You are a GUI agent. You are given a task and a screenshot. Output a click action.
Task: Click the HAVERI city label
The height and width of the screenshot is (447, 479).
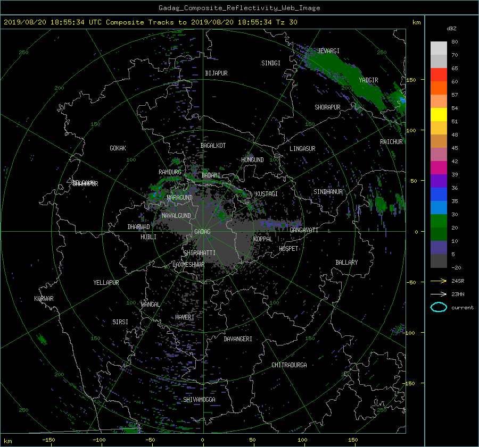tap(185, 317)
